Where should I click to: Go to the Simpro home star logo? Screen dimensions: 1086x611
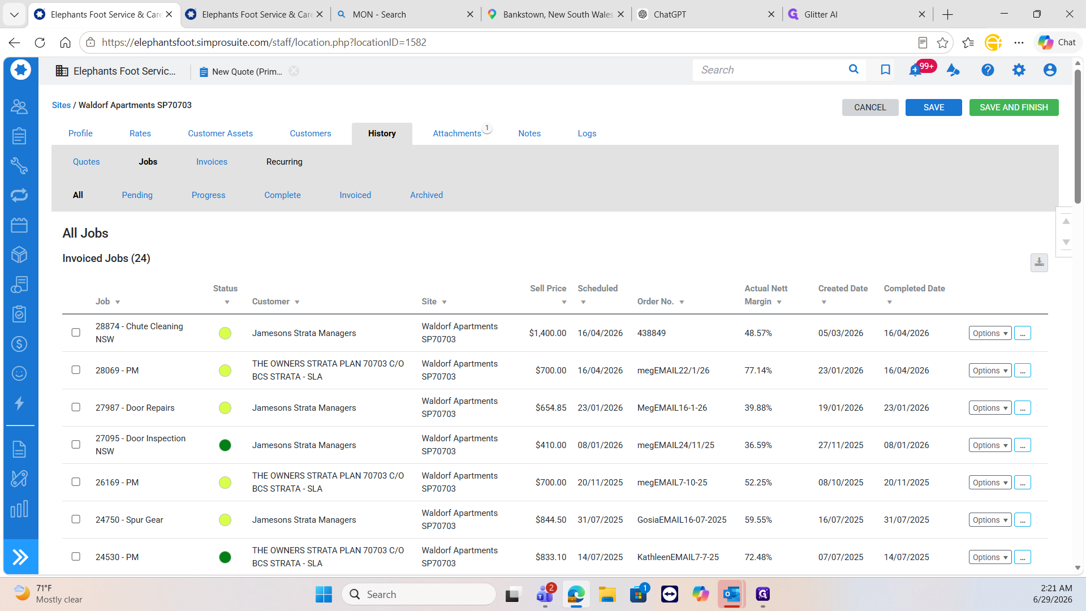tap(21, 70)
